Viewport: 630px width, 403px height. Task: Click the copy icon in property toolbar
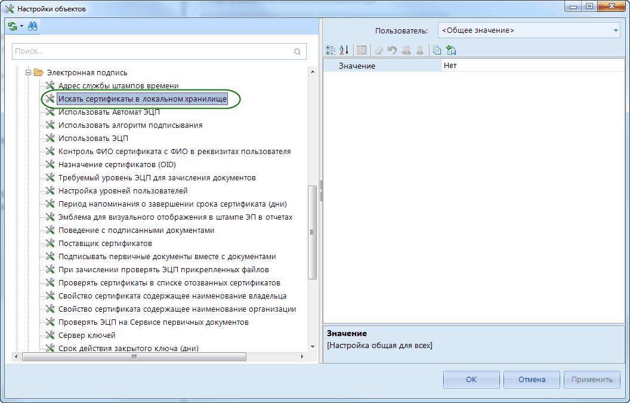pos(437,50)
